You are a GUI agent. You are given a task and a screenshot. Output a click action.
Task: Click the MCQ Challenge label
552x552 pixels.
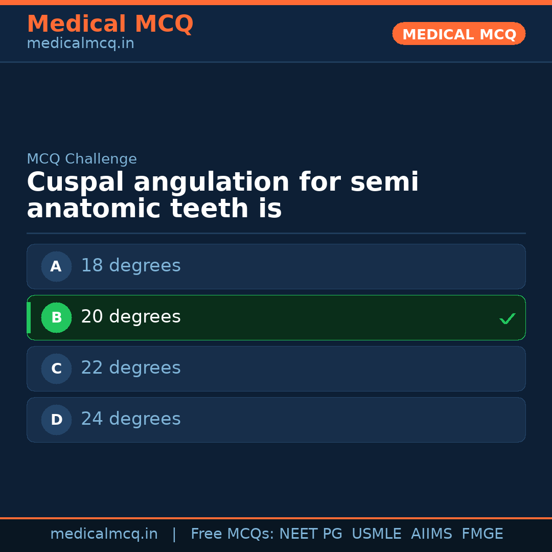82,159
